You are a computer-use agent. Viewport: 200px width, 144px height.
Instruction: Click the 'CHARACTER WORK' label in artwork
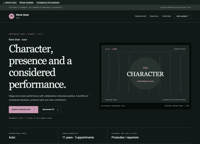[x=111, y=100]
